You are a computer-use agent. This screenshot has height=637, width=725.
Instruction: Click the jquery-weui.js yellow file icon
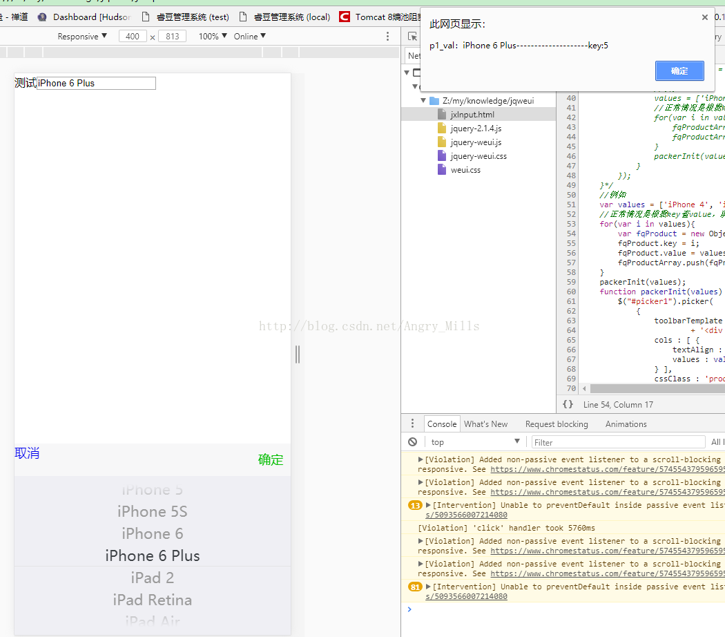[x=442, y=142]
